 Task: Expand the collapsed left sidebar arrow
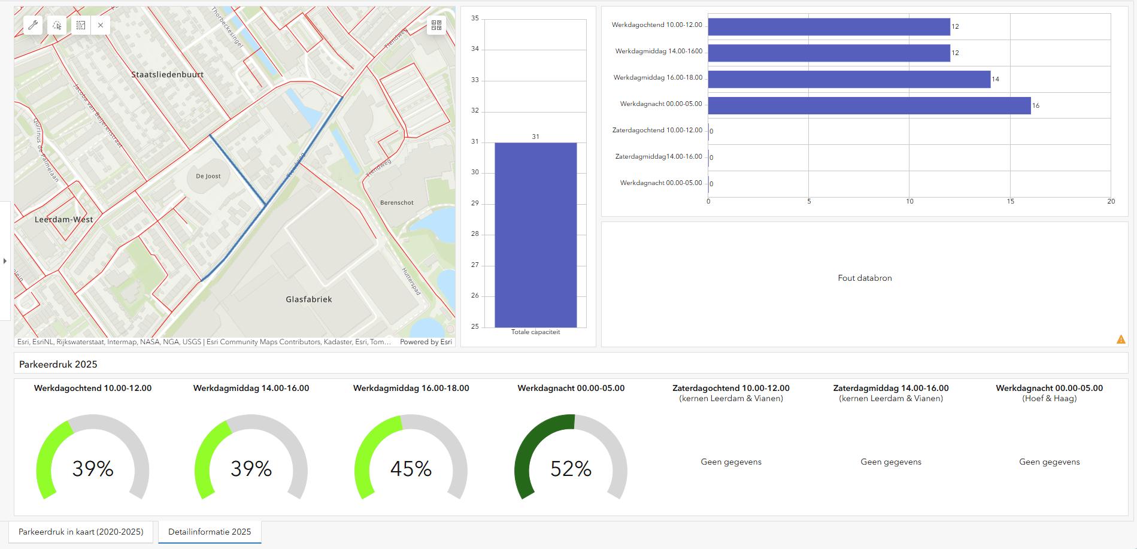tap(5, 261)
